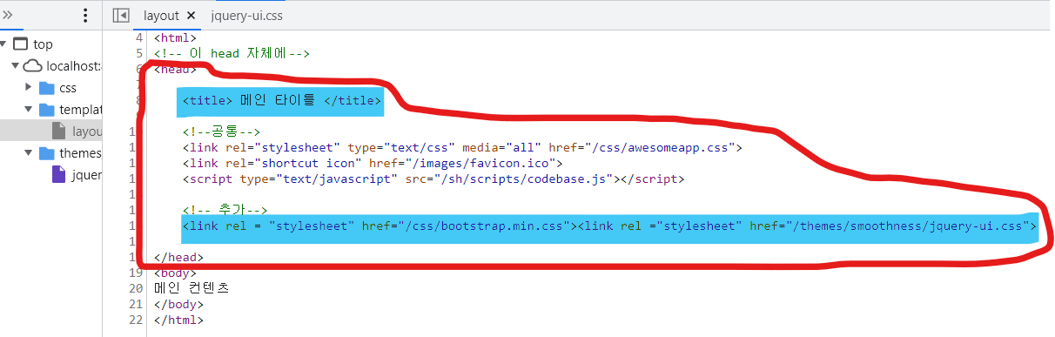The width and height of the screenshot is (1055, 337).
Task: Click the 공통 comment line
Action: point(222,131)
